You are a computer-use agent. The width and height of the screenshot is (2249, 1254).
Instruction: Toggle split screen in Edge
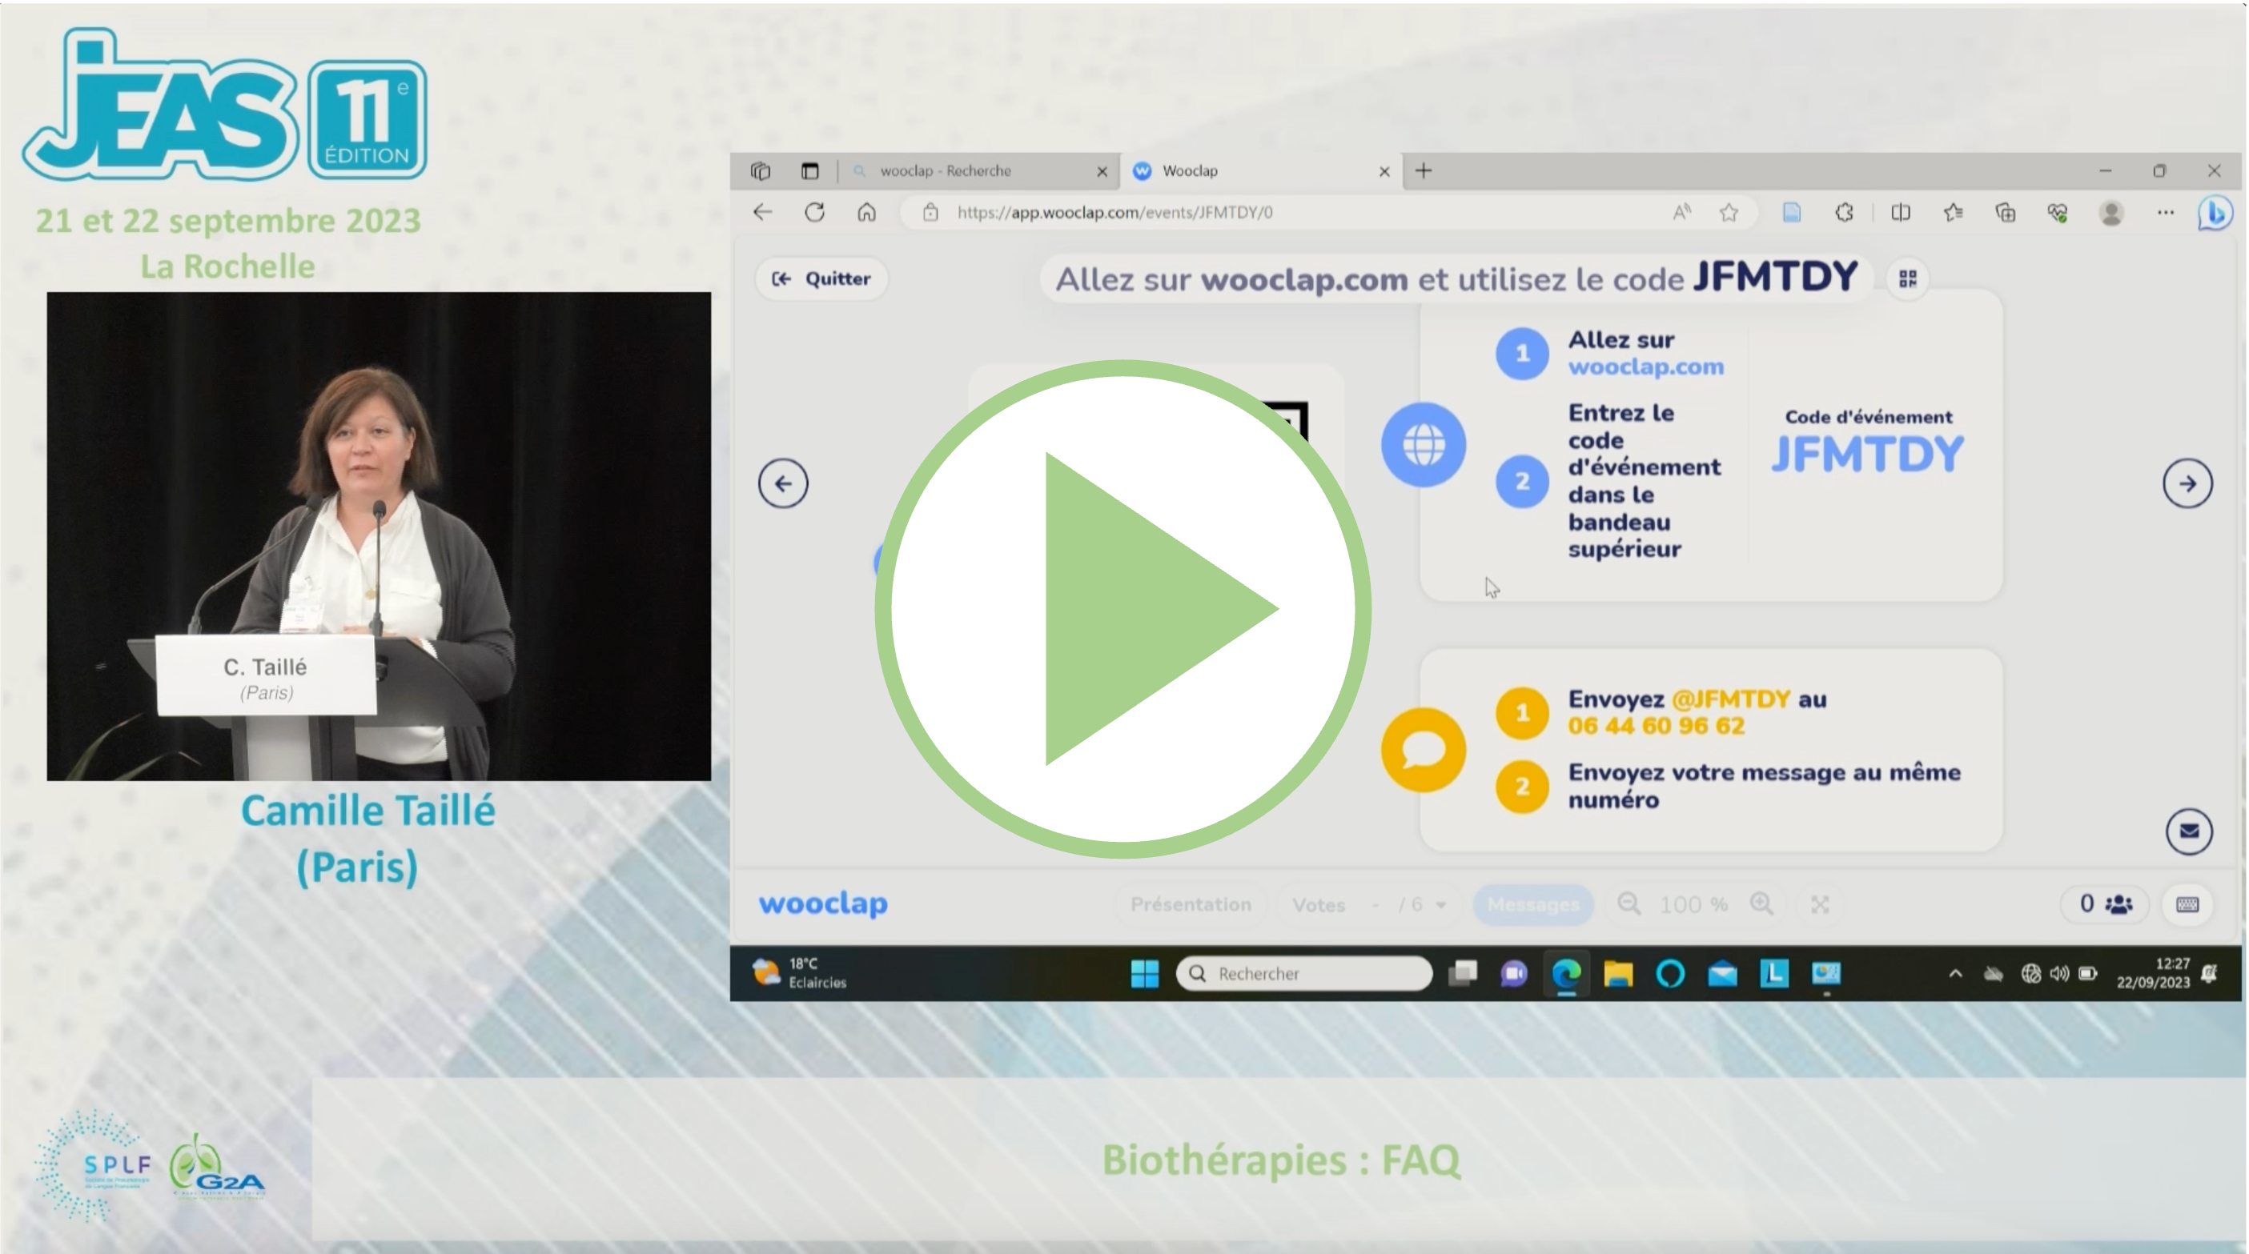point(1901,212)
